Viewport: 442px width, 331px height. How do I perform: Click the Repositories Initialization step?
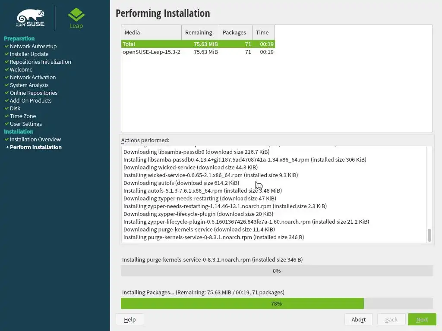(40, 62)
